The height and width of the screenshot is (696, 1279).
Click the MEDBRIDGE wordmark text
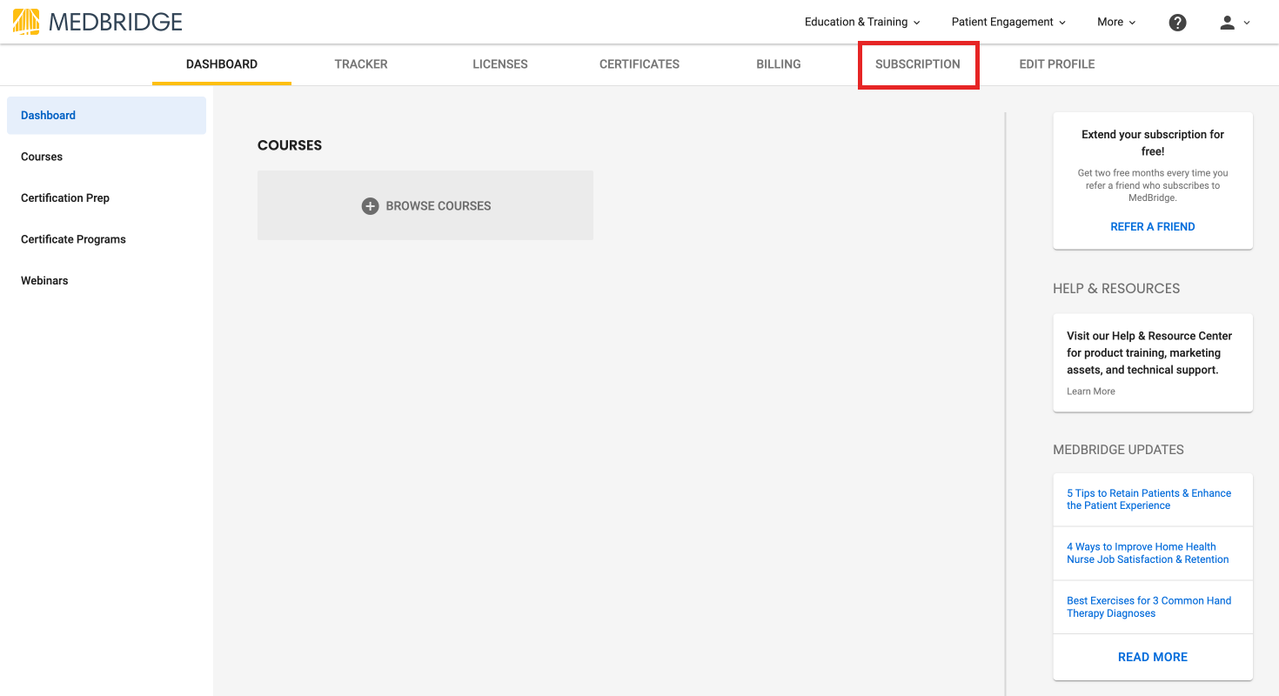click(116, 23)
